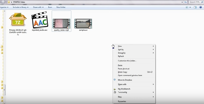The width and height of the screenshot is (204, 104).
Task: Open the New submenu
Action: 134,97
